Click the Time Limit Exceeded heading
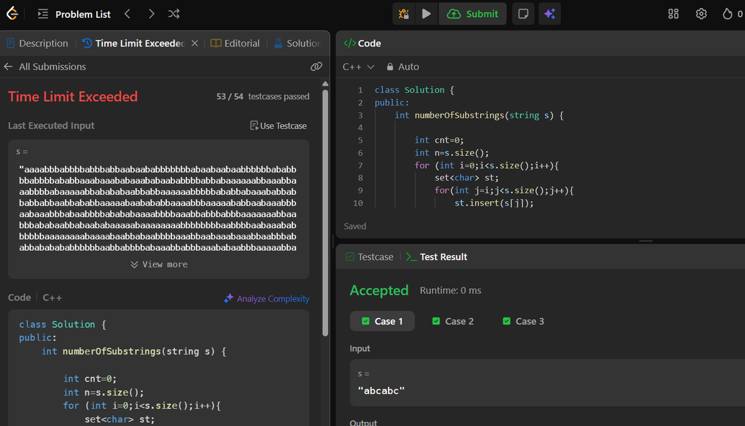Viewport: 745px width, 426px height. point(73,96)
